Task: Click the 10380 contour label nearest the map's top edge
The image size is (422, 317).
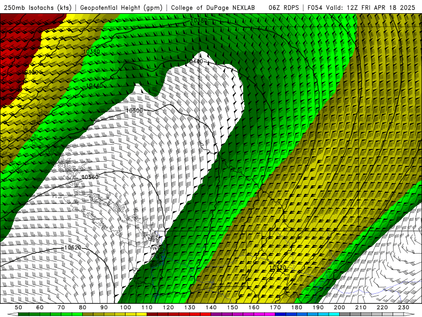Action: (x=199, y=21)
